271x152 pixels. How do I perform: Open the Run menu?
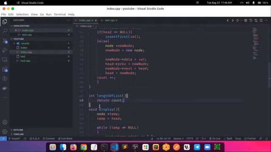pos(49,14)
